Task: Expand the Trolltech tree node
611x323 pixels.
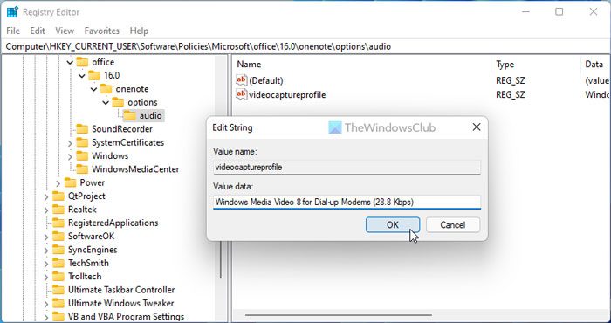Action: (46, 277)
